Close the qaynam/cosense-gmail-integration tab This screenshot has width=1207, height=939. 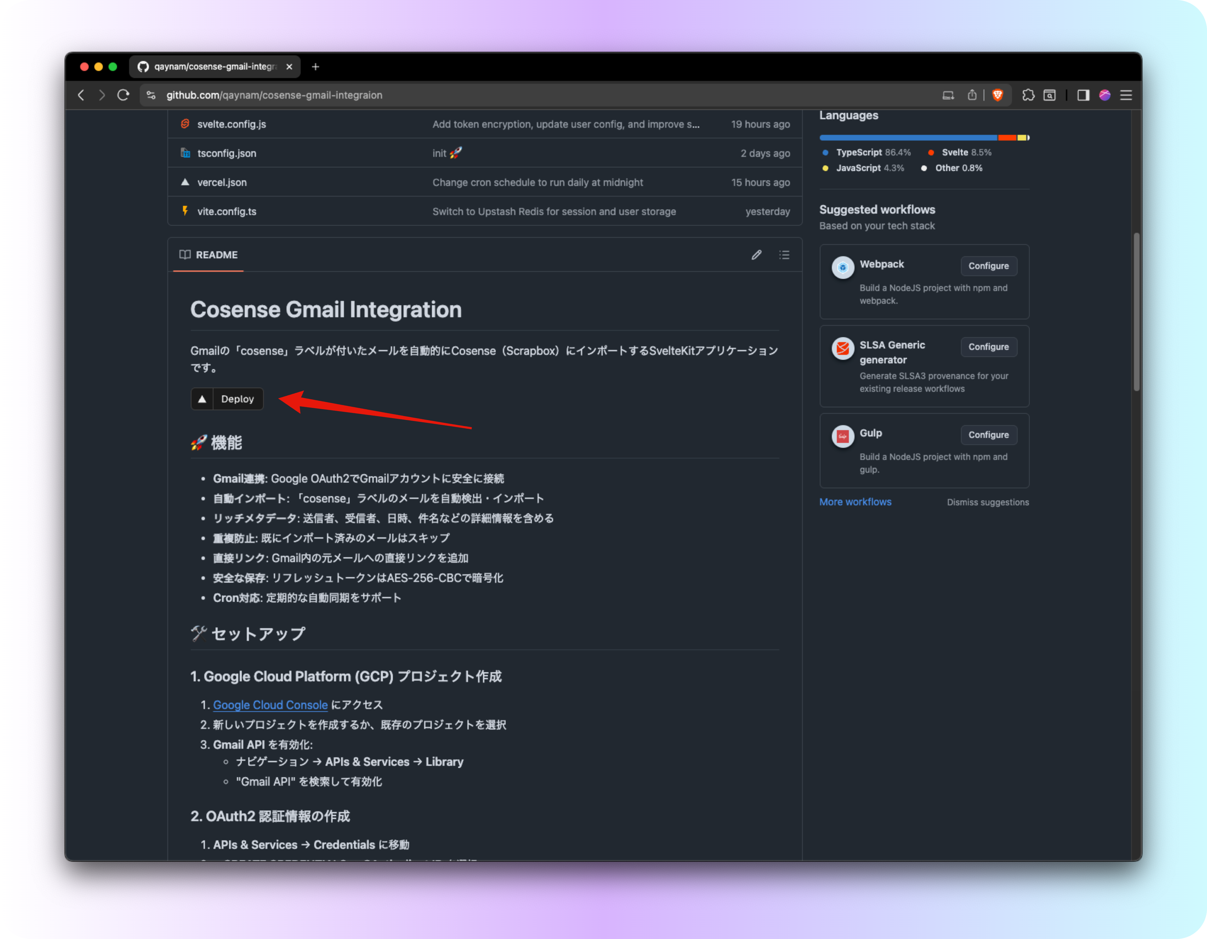click(289, 66)
